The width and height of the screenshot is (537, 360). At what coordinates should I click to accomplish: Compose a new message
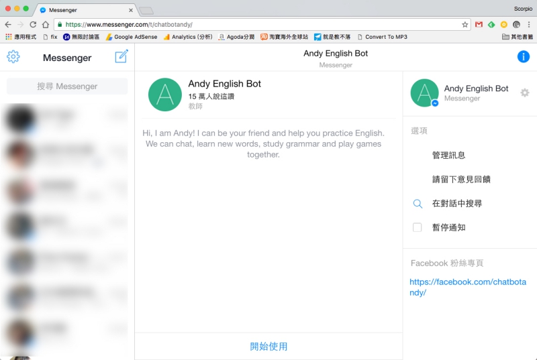(121, 57)
